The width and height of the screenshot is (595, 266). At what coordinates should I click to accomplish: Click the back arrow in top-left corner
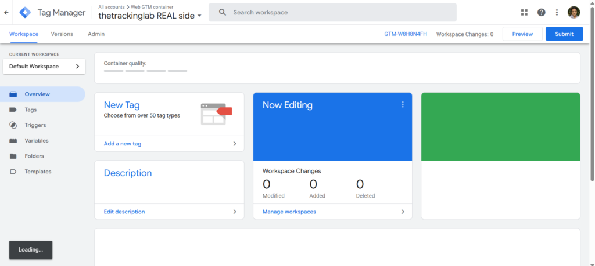click(x=6, y=12)
